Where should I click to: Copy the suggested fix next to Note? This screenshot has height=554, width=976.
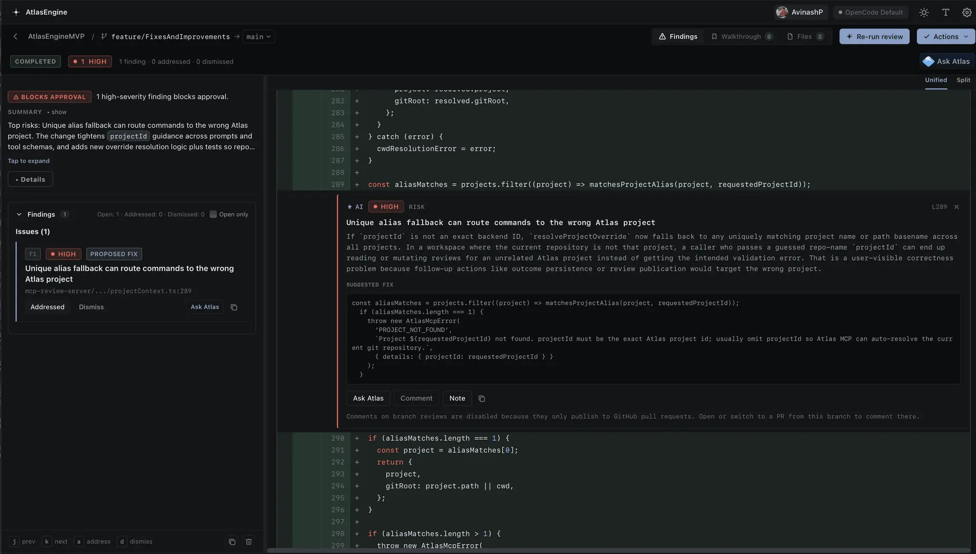(482, 398)
